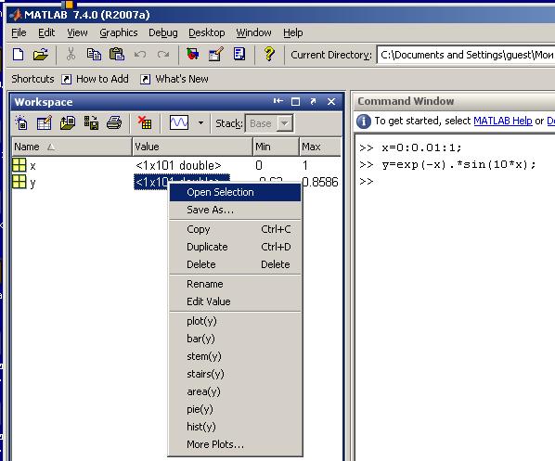Open the GUIDE layout editor icon

216,55
